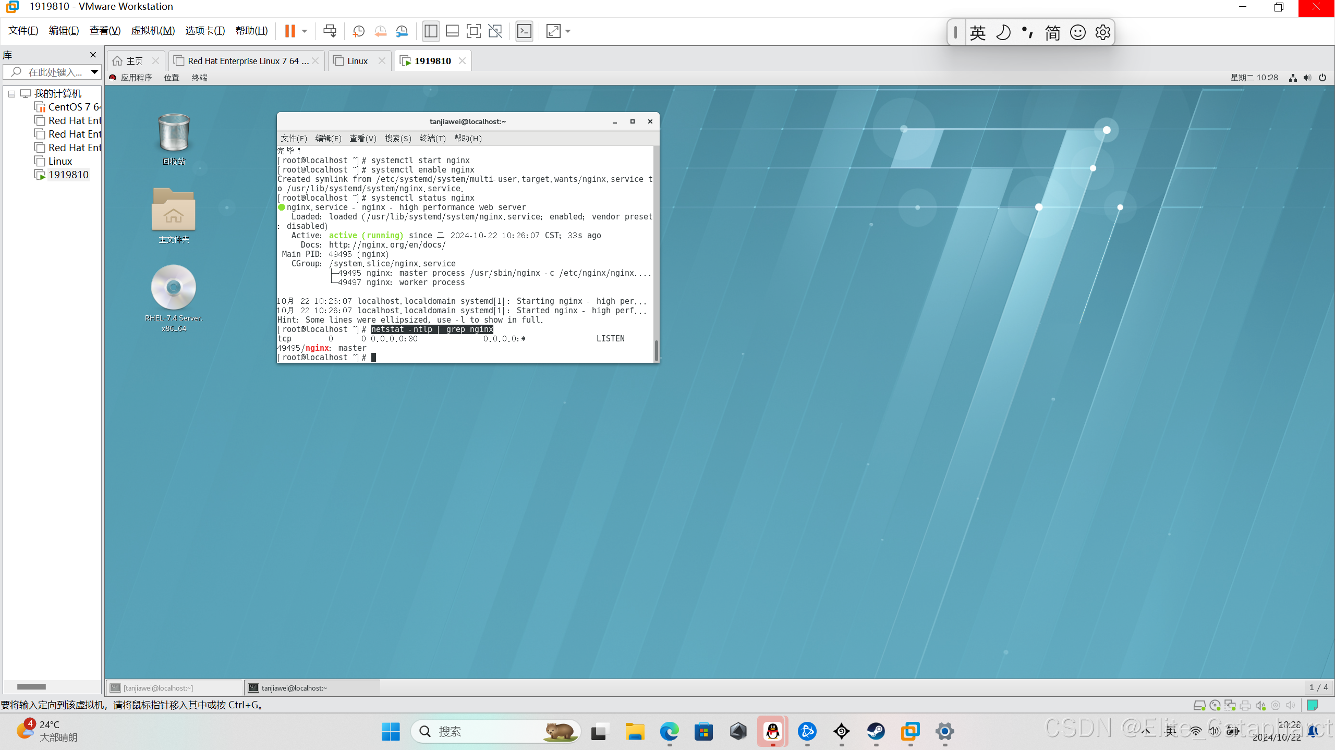Open the QQ penguin taskbar app
The width and height of the screenshot is (1335, 750).
point(772,732)
